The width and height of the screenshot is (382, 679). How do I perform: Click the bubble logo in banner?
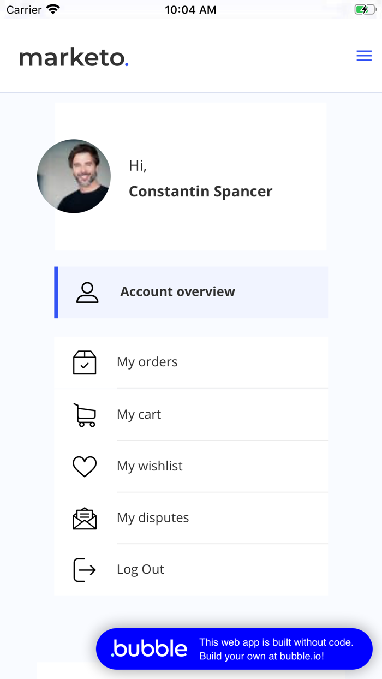(x=149, y=649)
